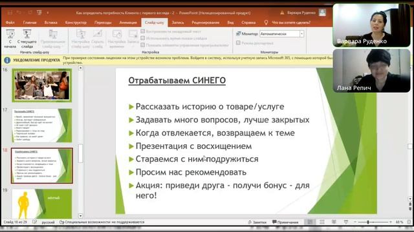Select slide 18 thumbnail
This screenshot has height=232, width=414.
tap(41, 166)
